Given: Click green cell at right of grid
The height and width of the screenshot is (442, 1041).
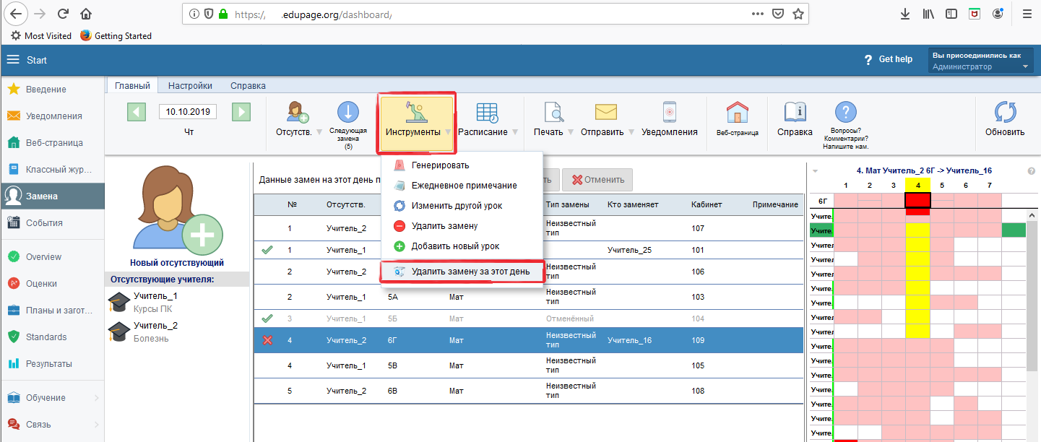Looking at the screenshot, I should (1014, 230).
